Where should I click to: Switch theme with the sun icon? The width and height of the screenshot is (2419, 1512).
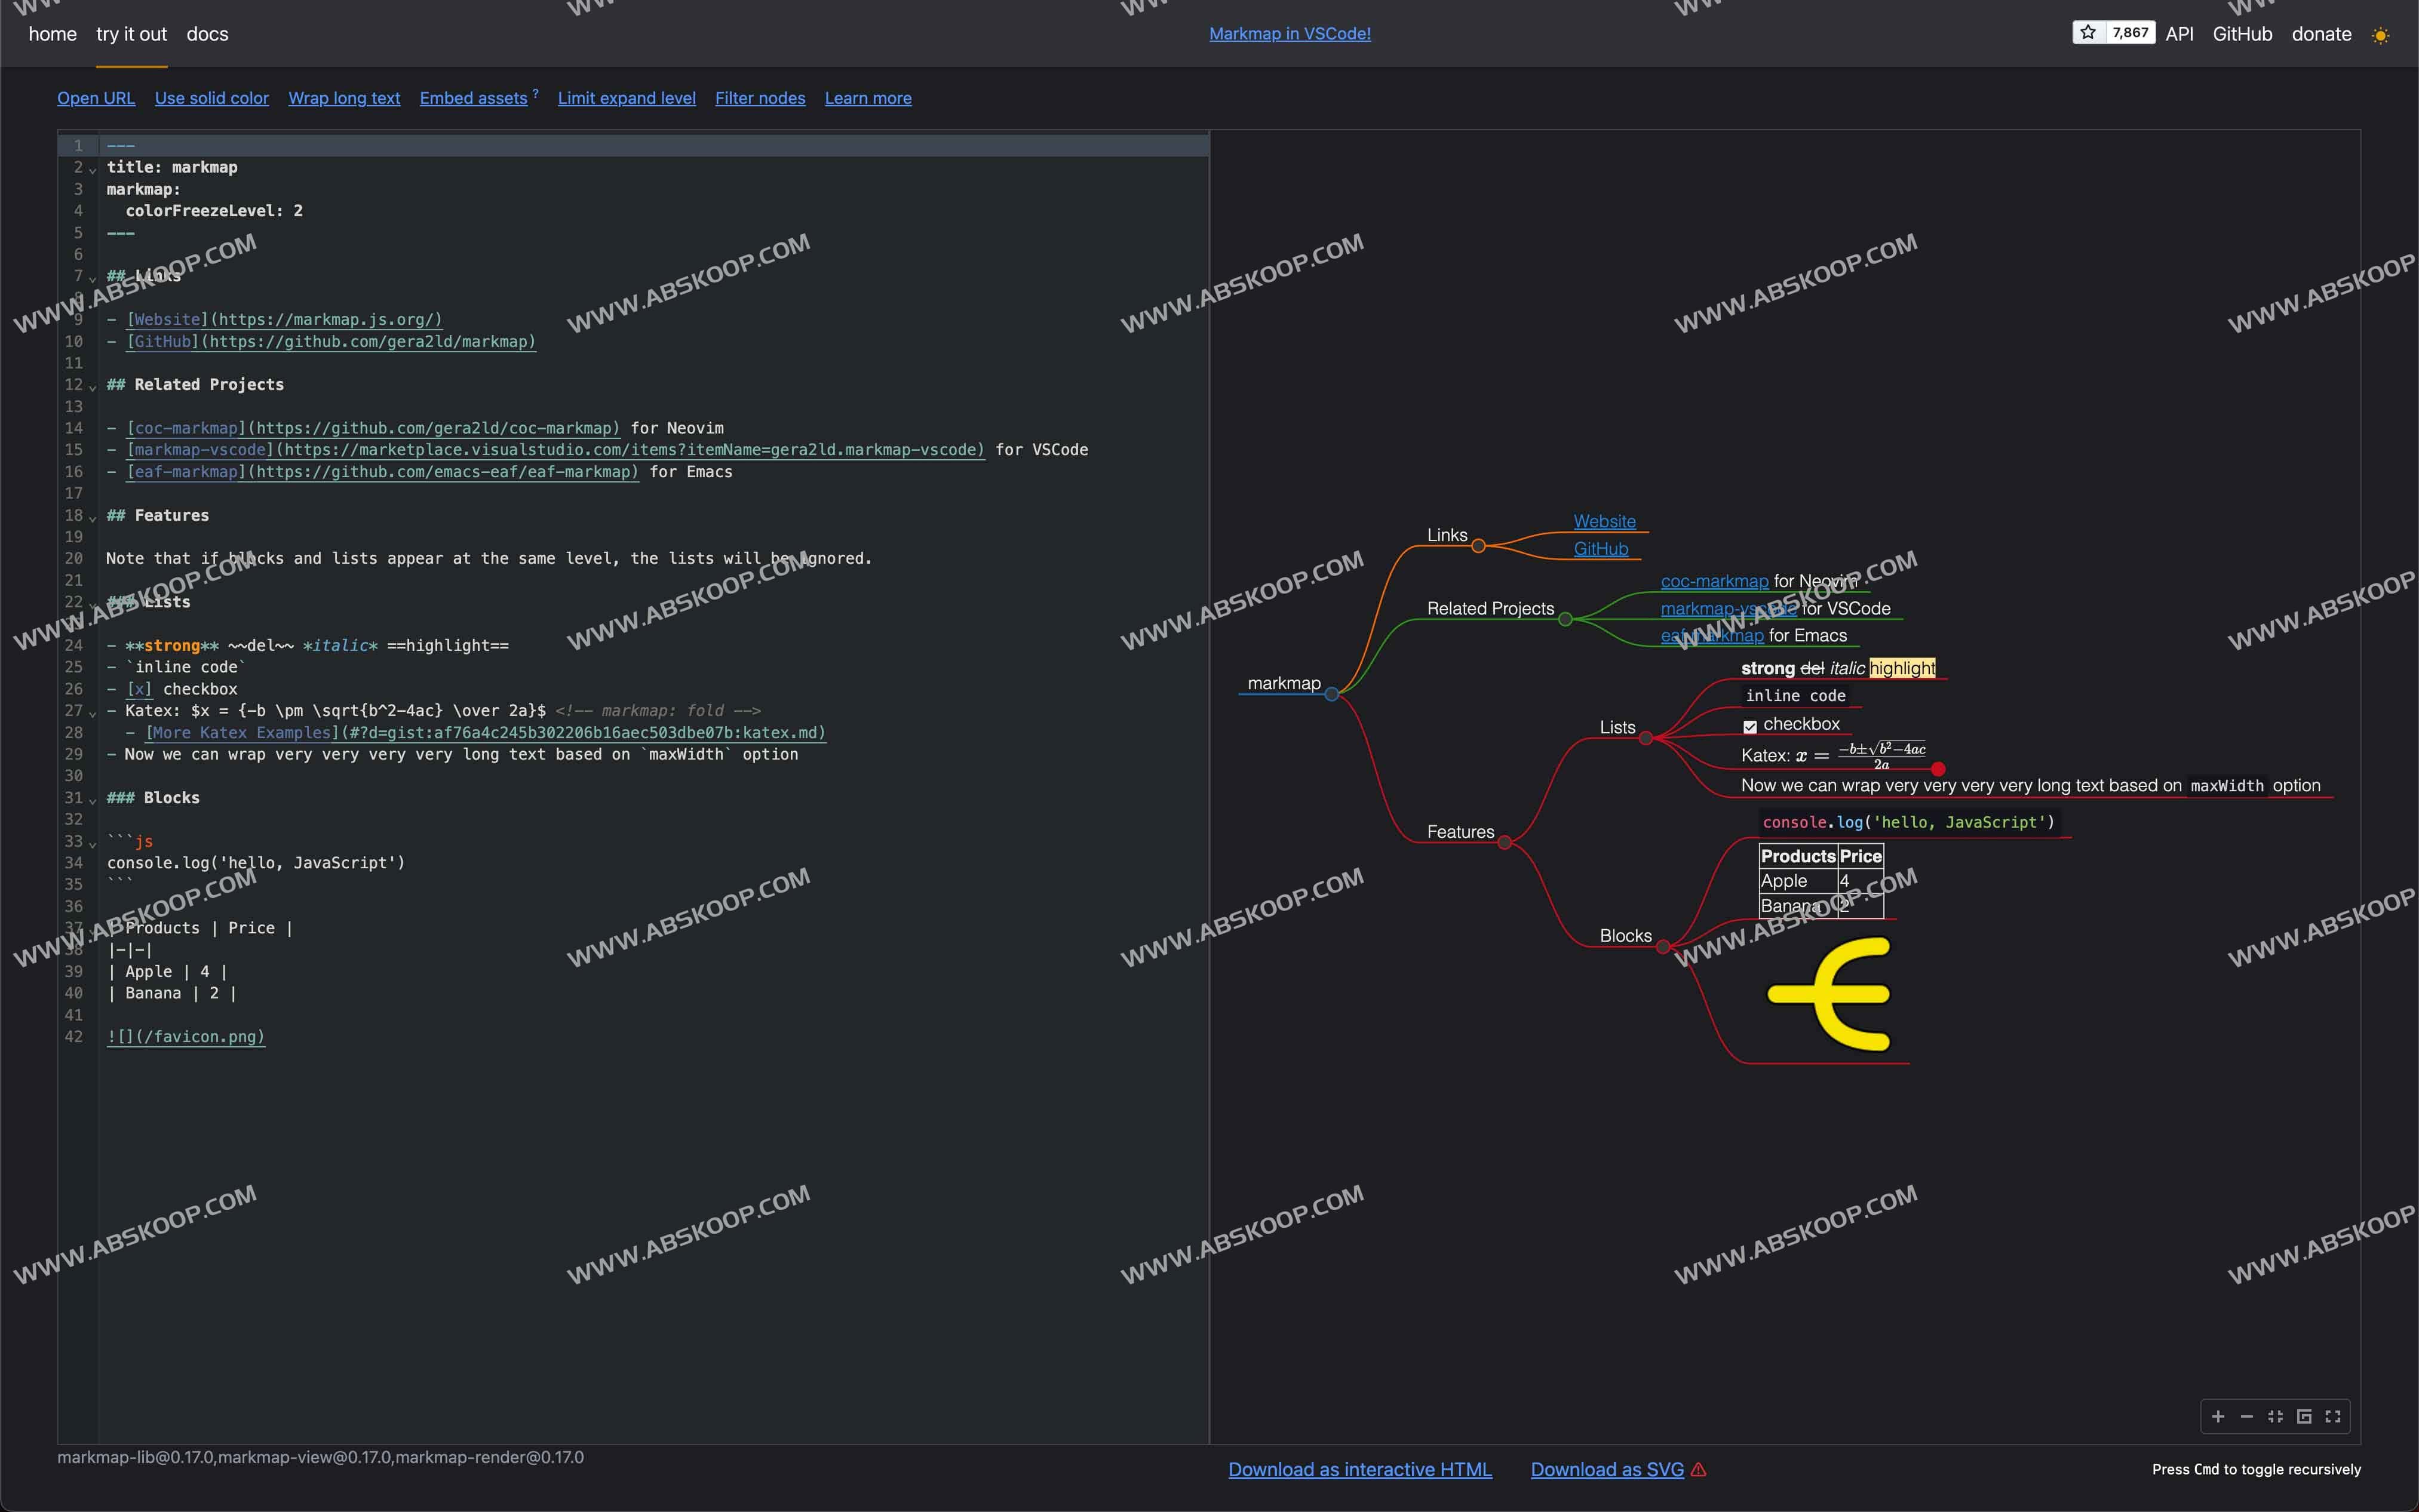pyautogui.click(x=2381, y=35)
